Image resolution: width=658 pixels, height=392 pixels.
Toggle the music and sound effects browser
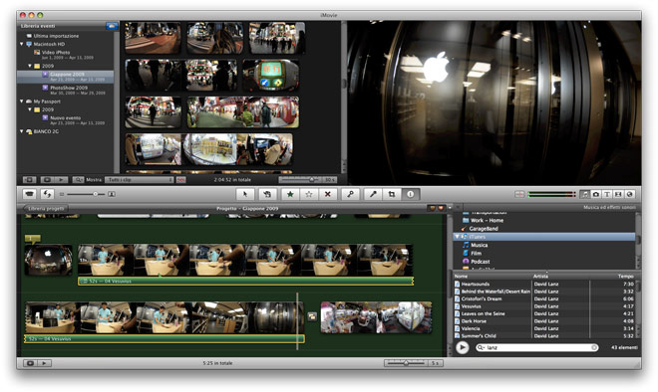(x=584, y=194)
